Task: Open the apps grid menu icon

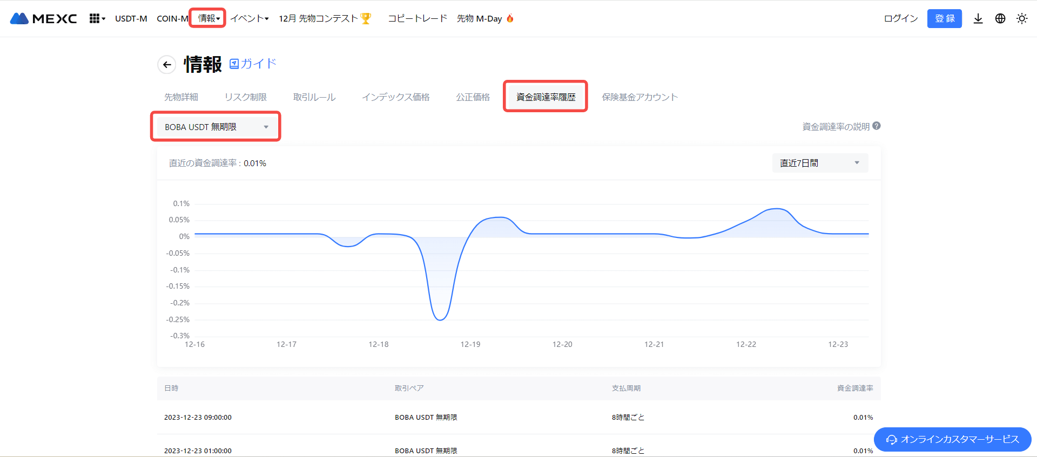Action: pos(95,18)
